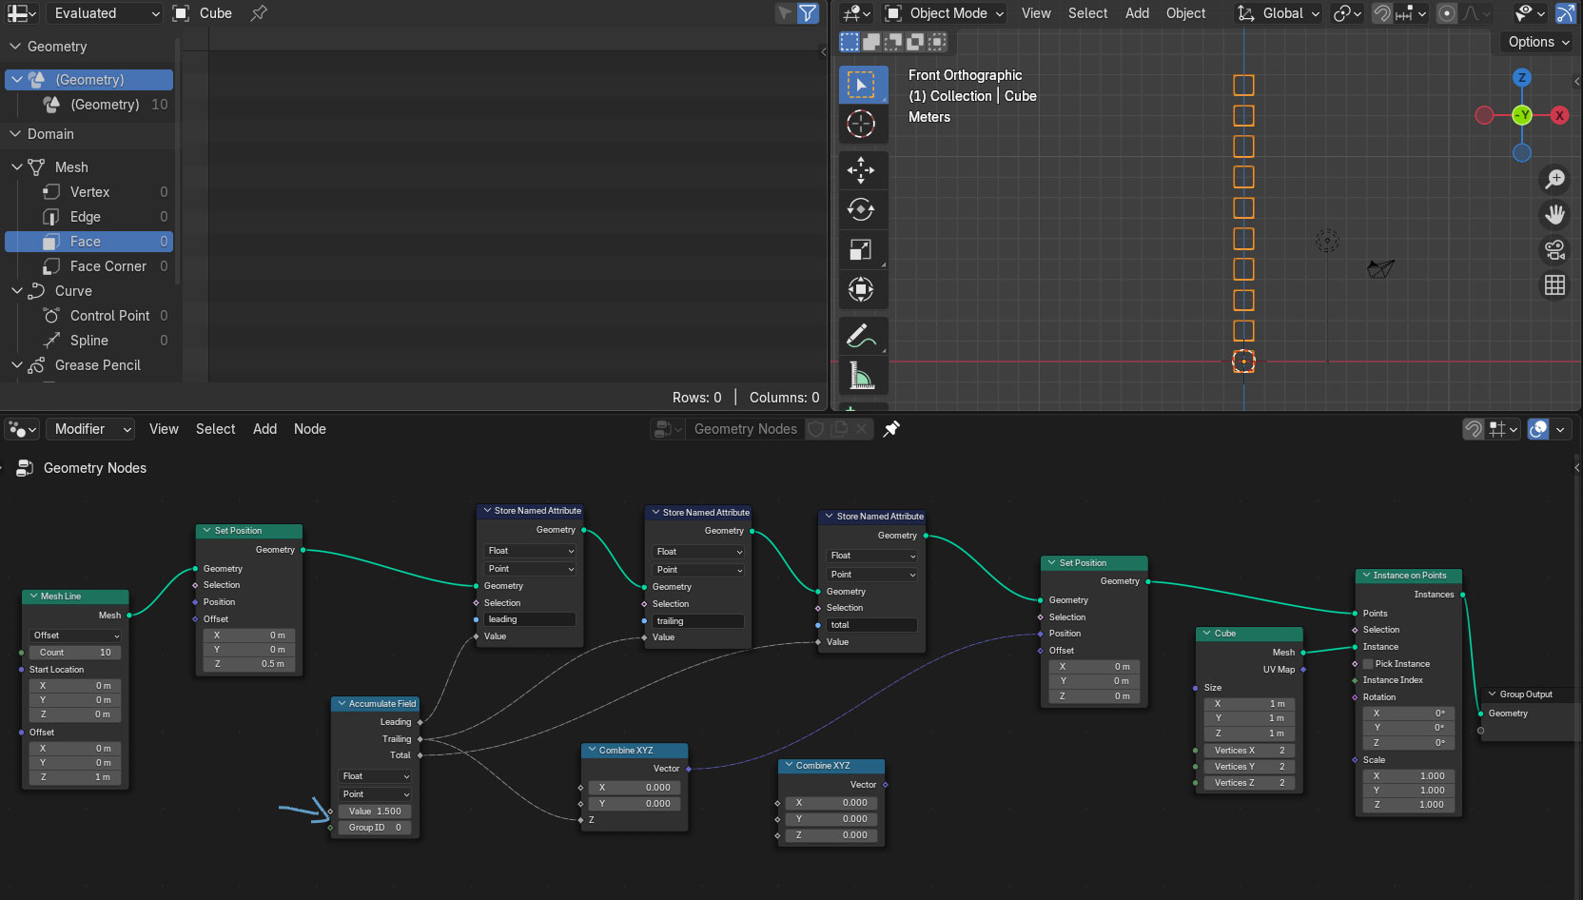Select the Vertex domain row

(89, 192)
